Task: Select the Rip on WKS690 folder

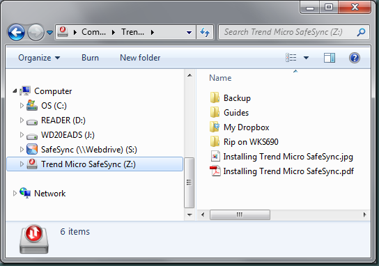Action: (x=251, y=142)
